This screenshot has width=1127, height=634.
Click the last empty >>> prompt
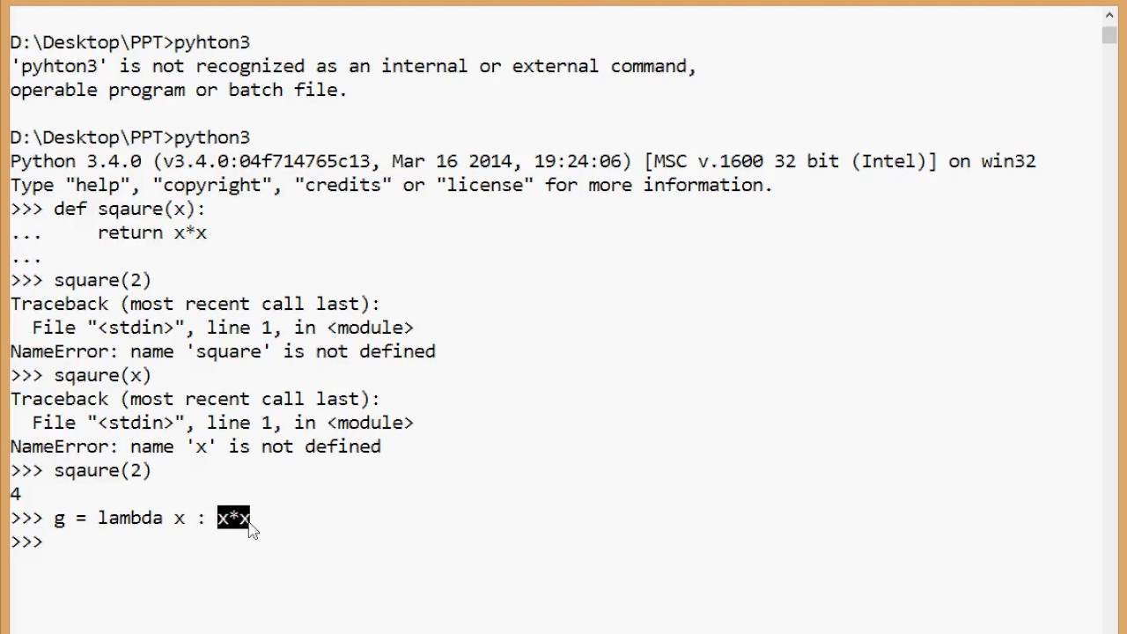26,542
